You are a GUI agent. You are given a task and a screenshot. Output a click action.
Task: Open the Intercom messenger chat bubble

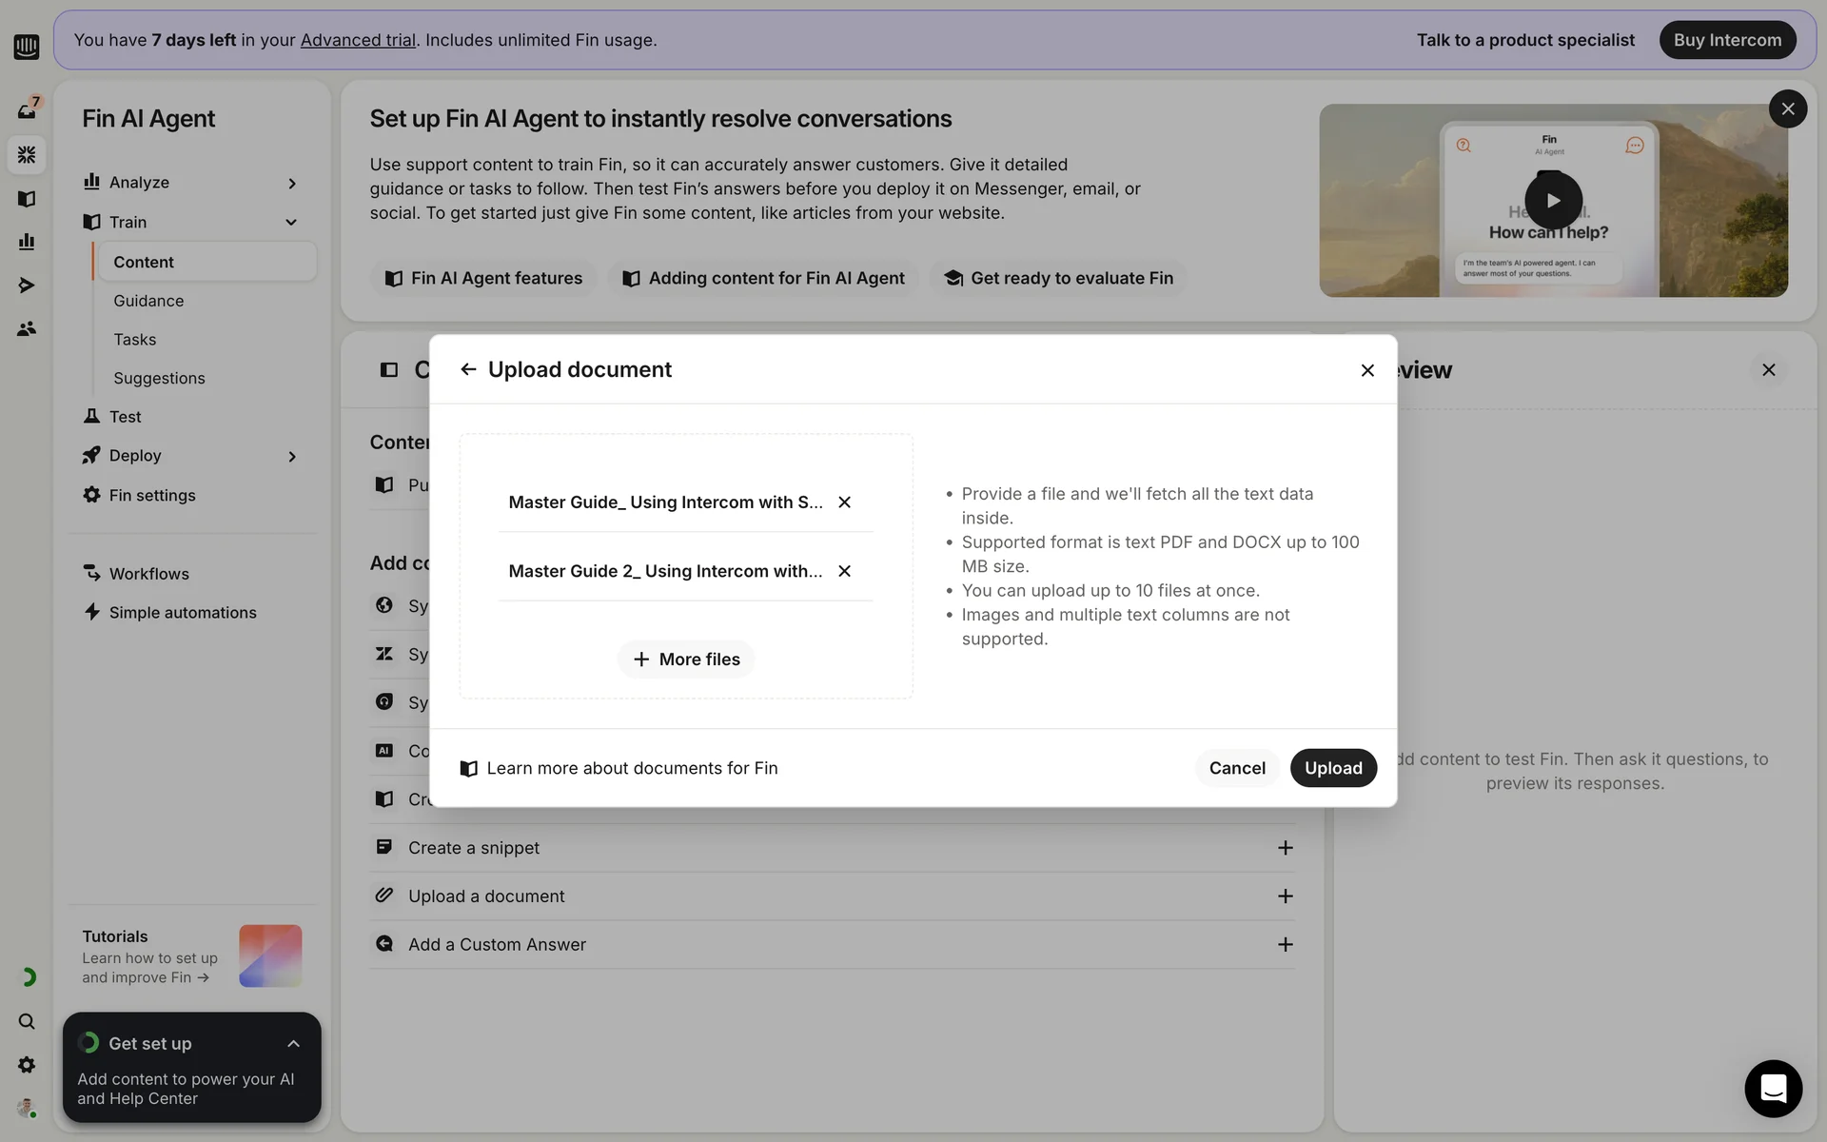click(1773, 1088)
